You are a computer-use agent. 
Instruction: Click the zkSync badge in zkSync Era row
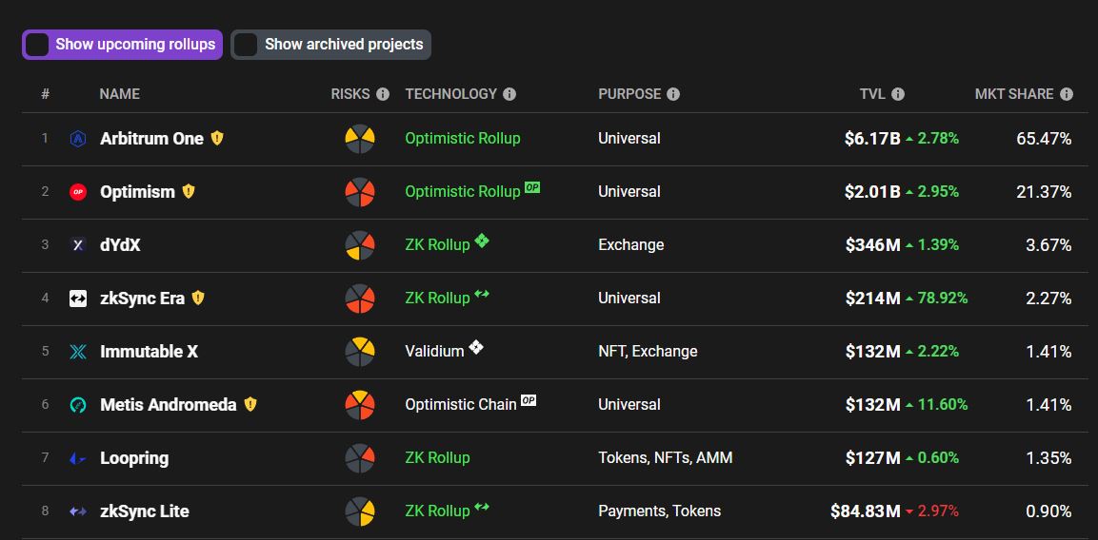coord(482,294)
